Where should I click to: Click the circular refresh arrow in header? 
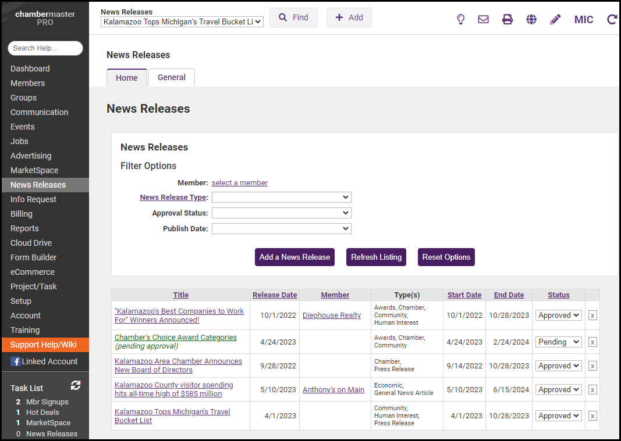pyautogui.click(x=612, y=19)
